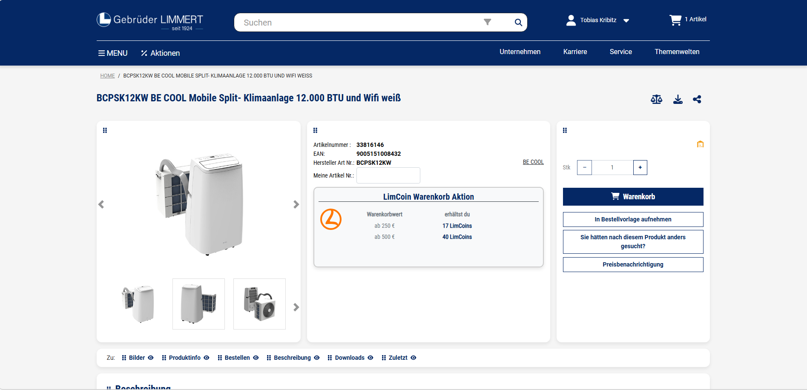807x390 pixels.
Task: Toggle visibility eye for Beschreibung
Action: pyautogui.click(x=316, y=358)
